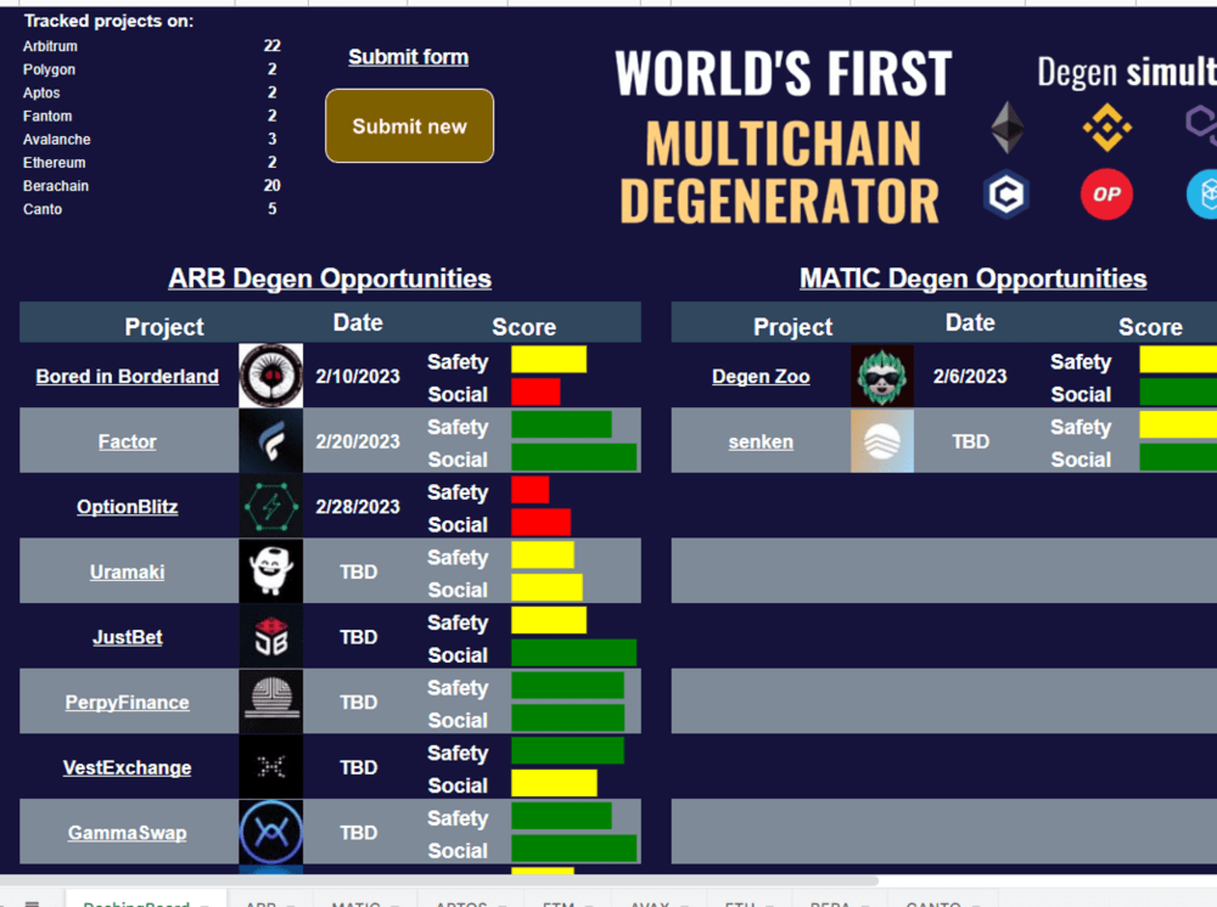
Task: Select the 2/10/2023 date cell
Action: click(x=358, y=376)
